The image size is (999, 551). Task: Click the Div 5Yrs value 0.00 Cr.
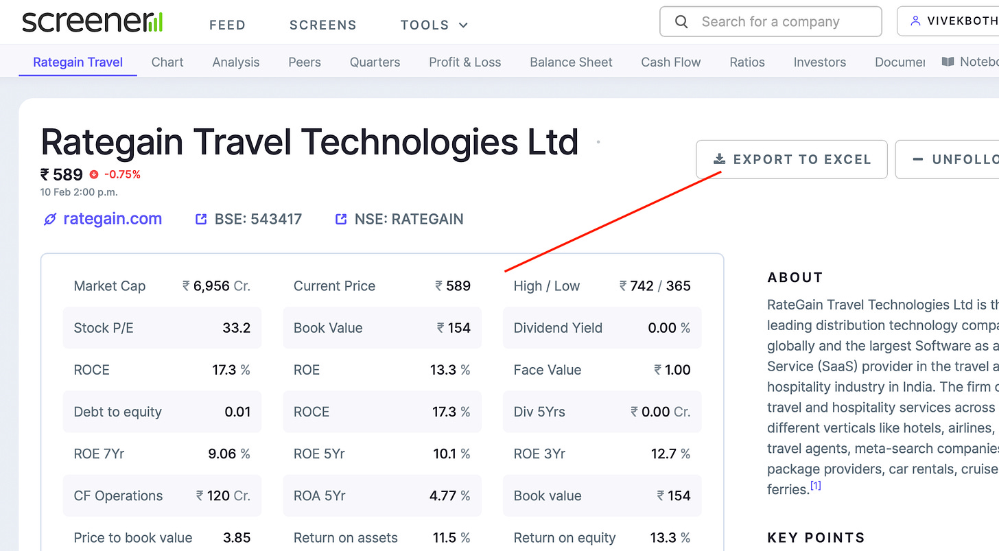point(661,412)
